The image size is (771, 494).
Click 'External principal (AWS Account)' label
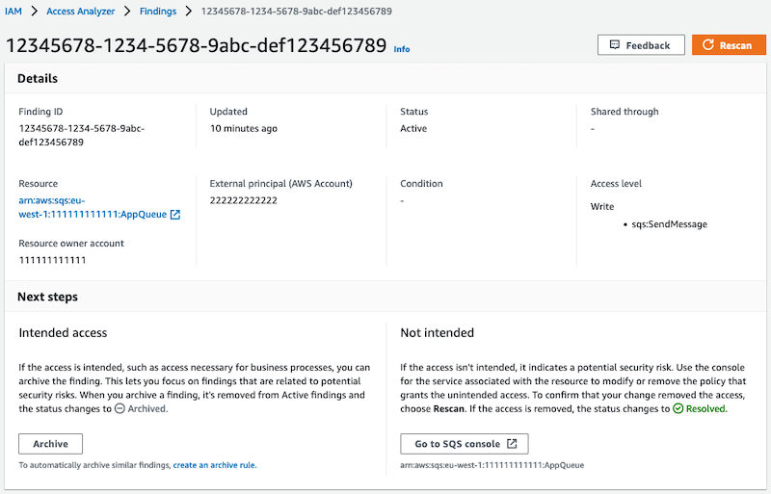coord(281,183)
